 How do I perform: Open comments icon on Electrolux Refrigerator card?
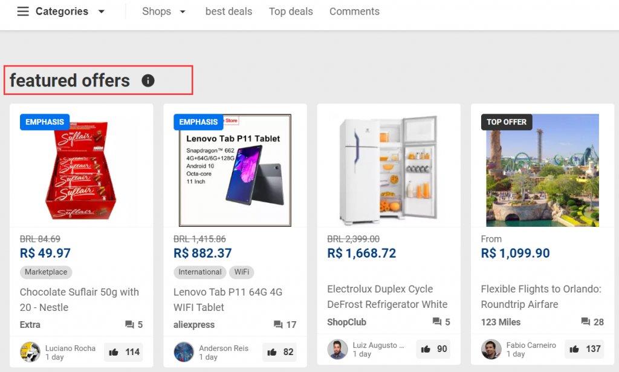pos(437,322)
